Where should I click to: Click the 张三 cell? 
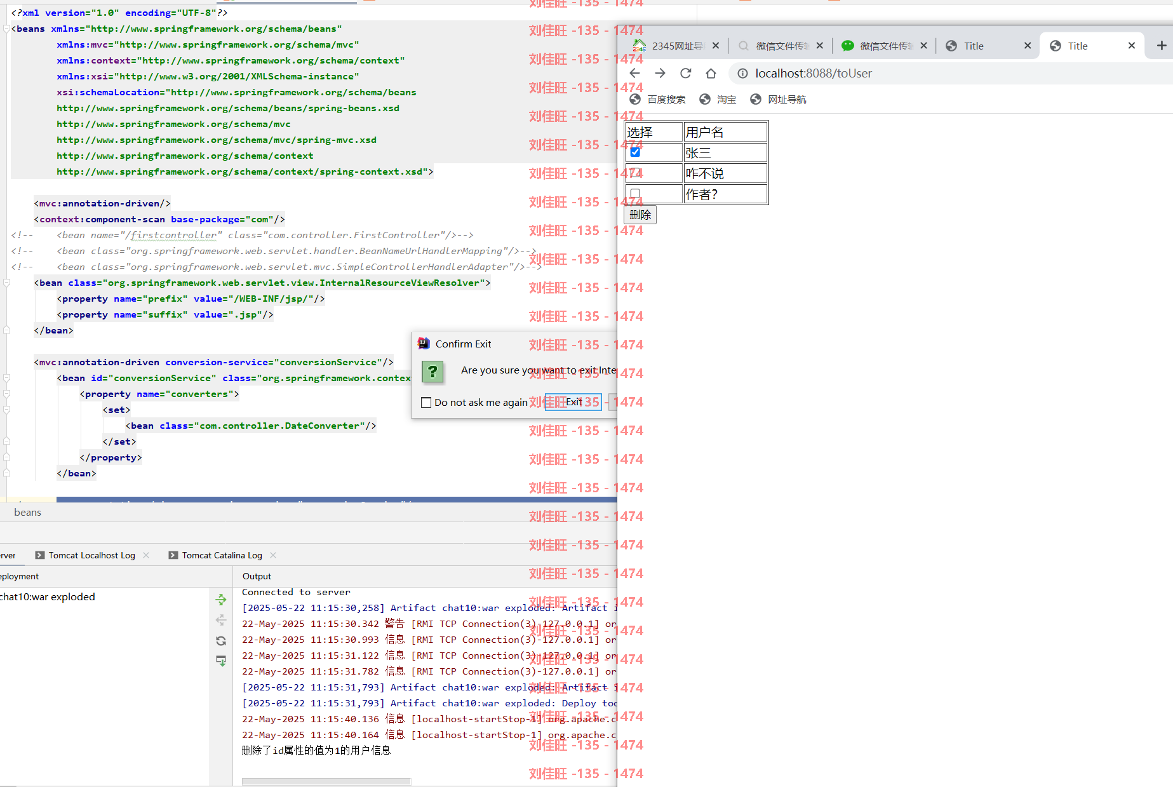click(725, 152)
